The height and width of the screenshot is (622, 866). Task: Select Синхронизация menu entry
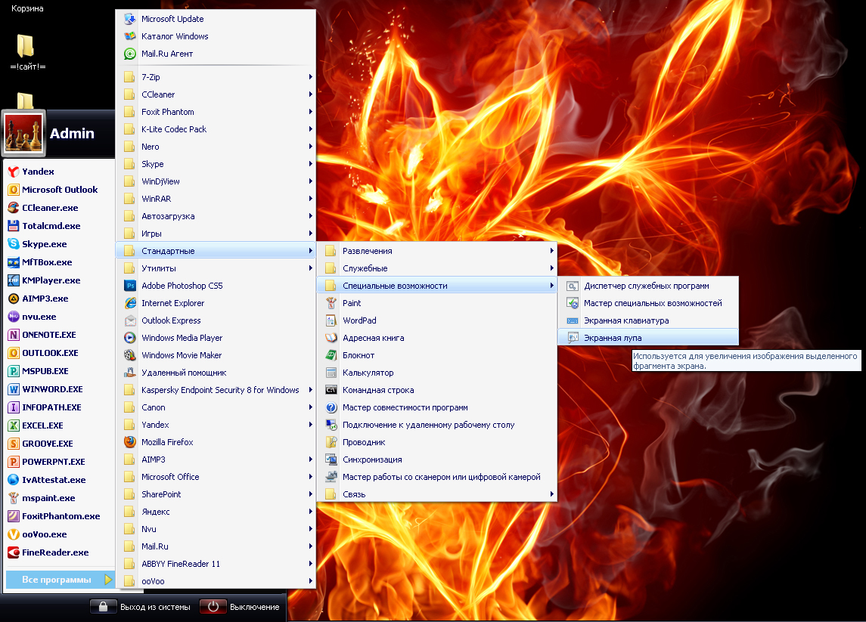pos(437,460)
